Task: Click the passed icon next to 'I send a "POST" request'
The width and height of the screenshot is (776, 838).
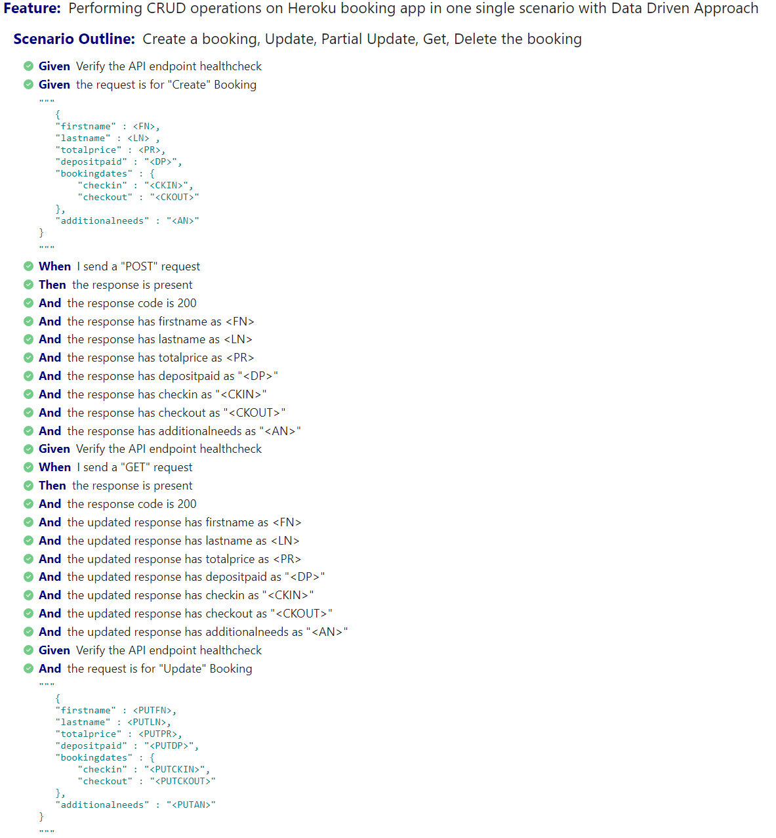Action: coord(28,266)
